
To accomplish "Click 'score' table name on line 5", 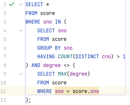I will tap(59, 39).
